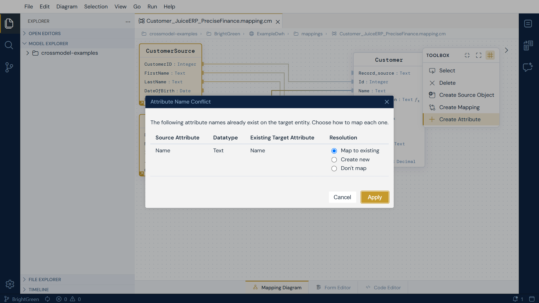The width and height of the screenshot is (539, 303).
Task: Open the Search view icon
Action: click(x=9, y=45)
